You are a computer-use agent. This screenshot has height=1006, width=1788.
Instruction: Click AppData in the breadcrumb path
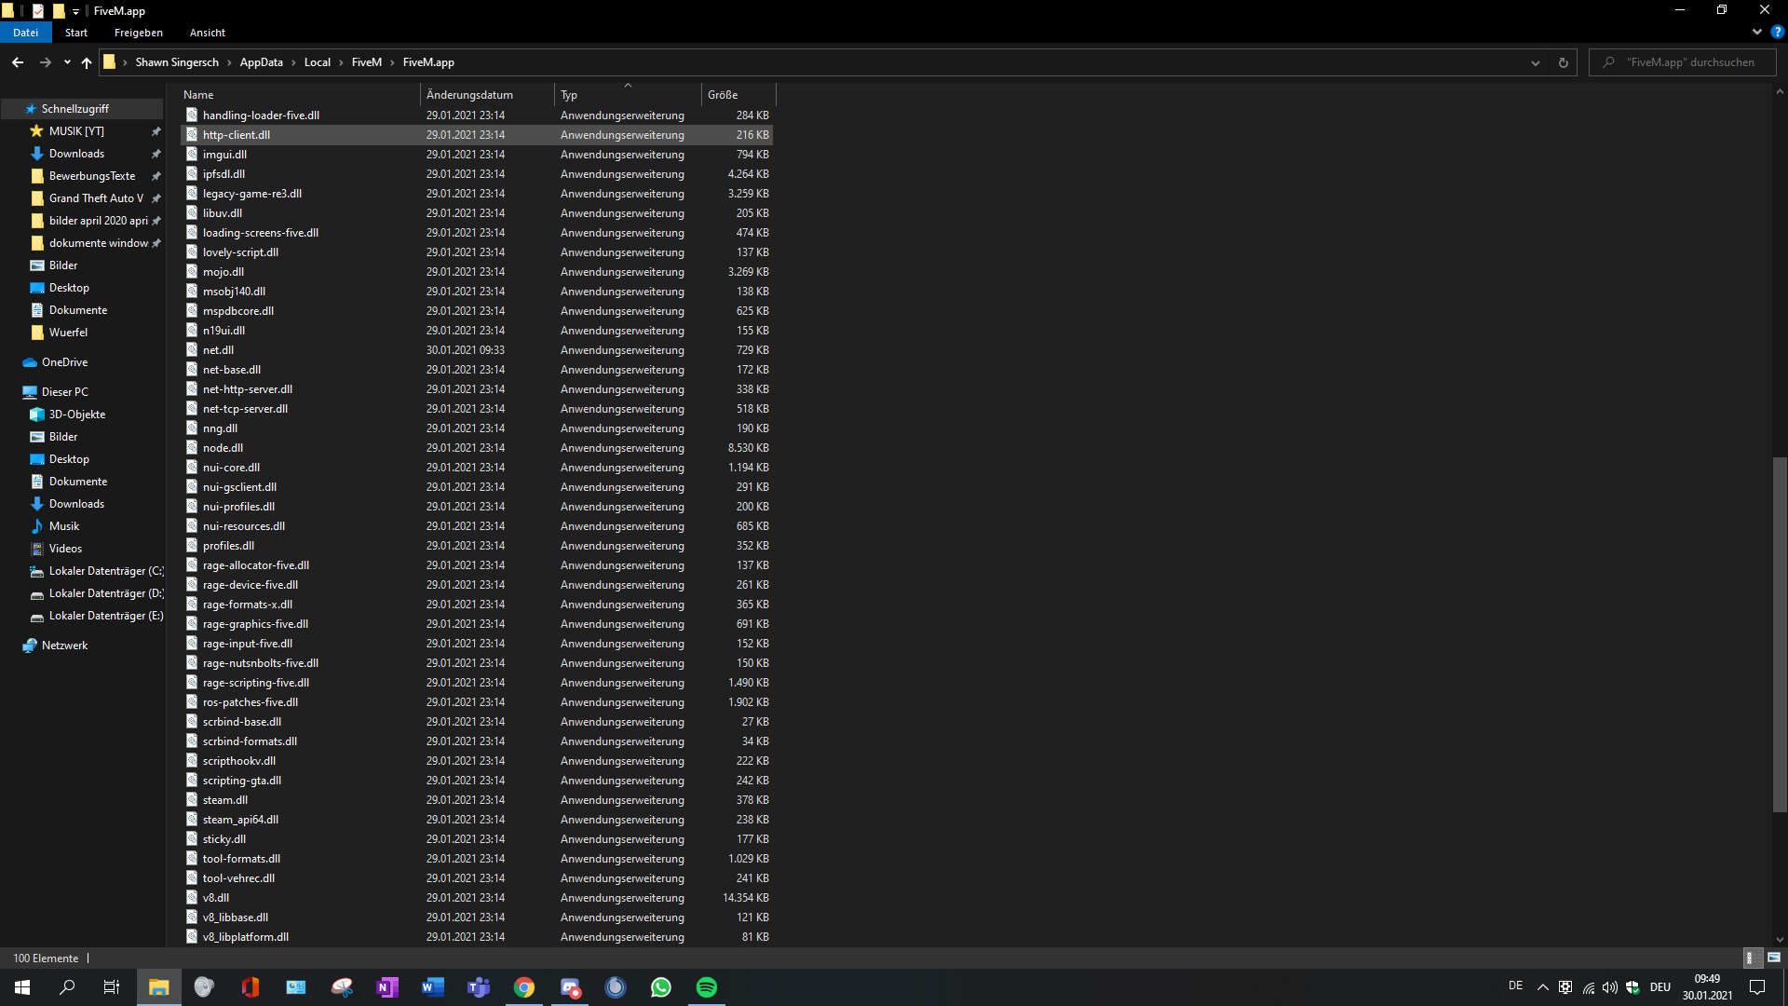point(261,62)
